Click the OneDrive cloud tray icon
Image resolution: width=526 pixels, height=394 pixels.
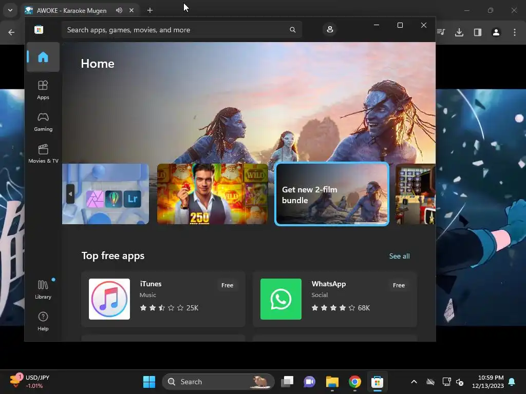(430, 382)
